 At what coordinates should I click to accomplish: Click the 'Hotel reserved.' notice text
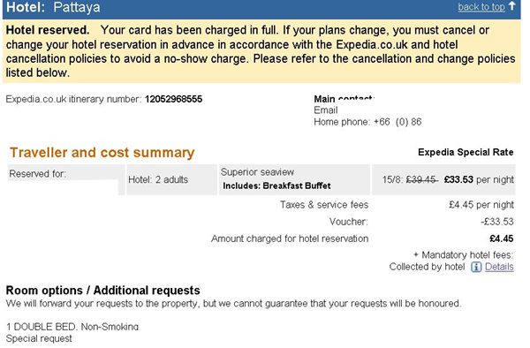(x=48, y=30)
